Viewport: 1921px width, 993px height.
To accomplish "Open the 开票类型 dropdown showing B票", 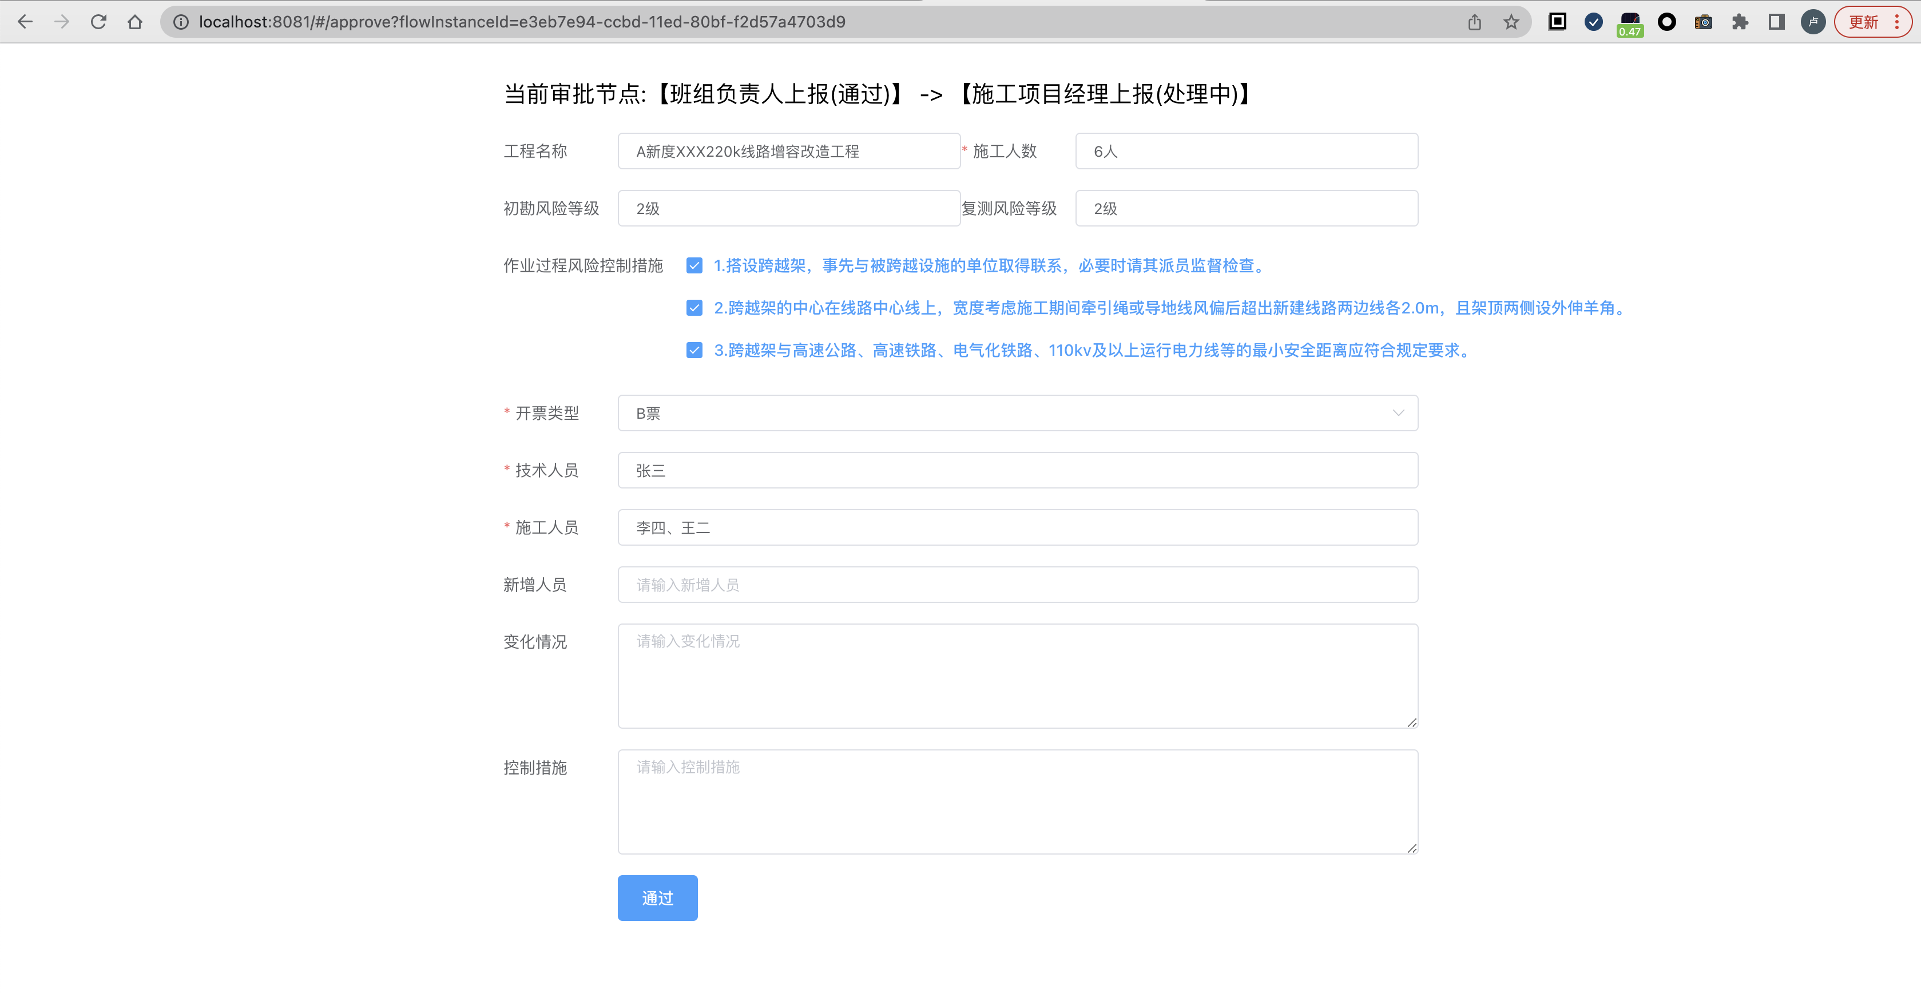I will pyautogui.click(x=1018, y=413).
